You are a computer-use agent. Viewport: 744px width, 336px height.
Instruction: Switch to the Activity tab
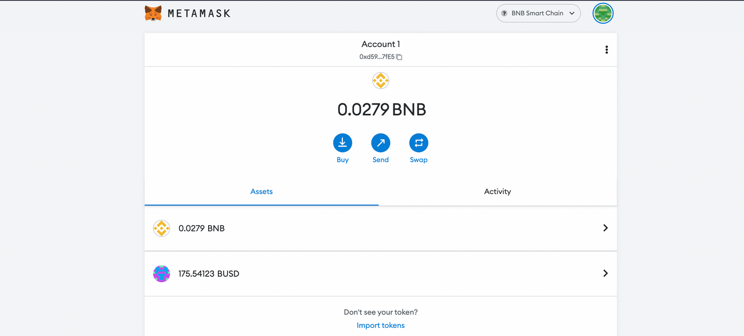pos(498,192)
